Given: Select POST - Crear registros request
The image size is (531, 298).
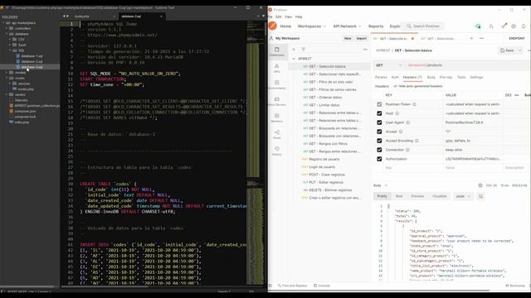Looking at the screenshot, I should 327,175.
